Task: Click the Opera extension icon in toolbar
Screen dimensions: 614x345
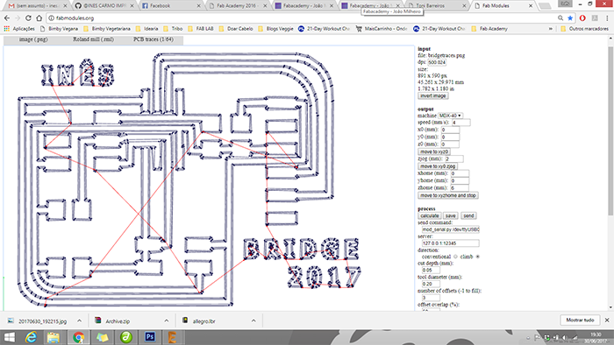Action: (x=582, y=18)
